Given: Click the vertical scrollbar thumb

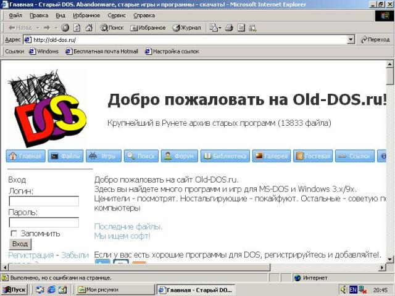Looking at the screenshot, I should (389, 76).
